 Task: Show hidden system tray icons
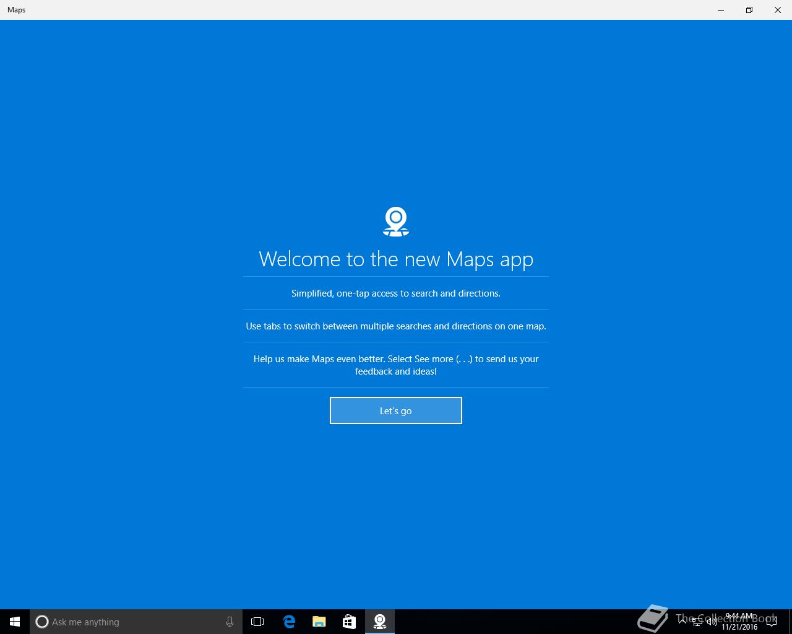682,622
